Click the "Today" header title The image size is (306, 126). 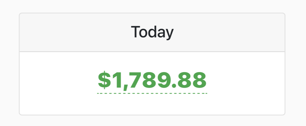pos(152,32)
